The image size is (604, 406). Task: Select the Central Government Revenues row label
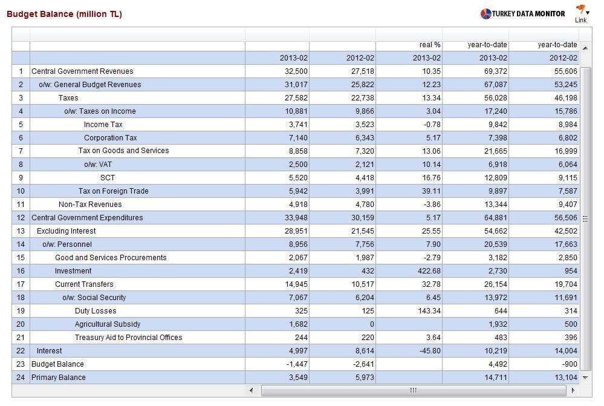[x=82, y=71]
